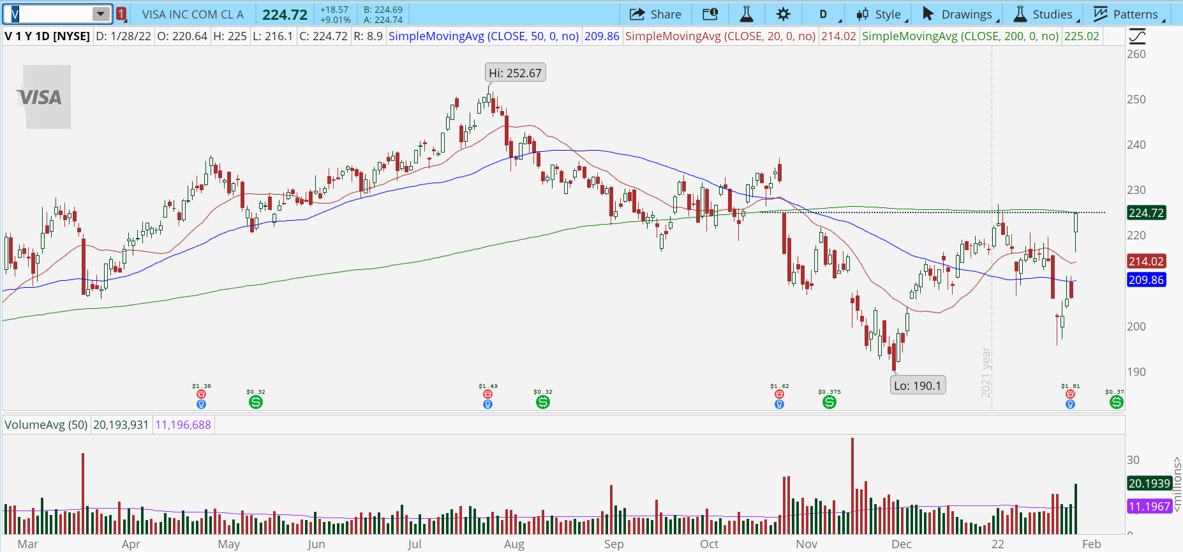
Task: Click the close price C: 224.72
Action: pyautogui.click(x=324, y=36)
